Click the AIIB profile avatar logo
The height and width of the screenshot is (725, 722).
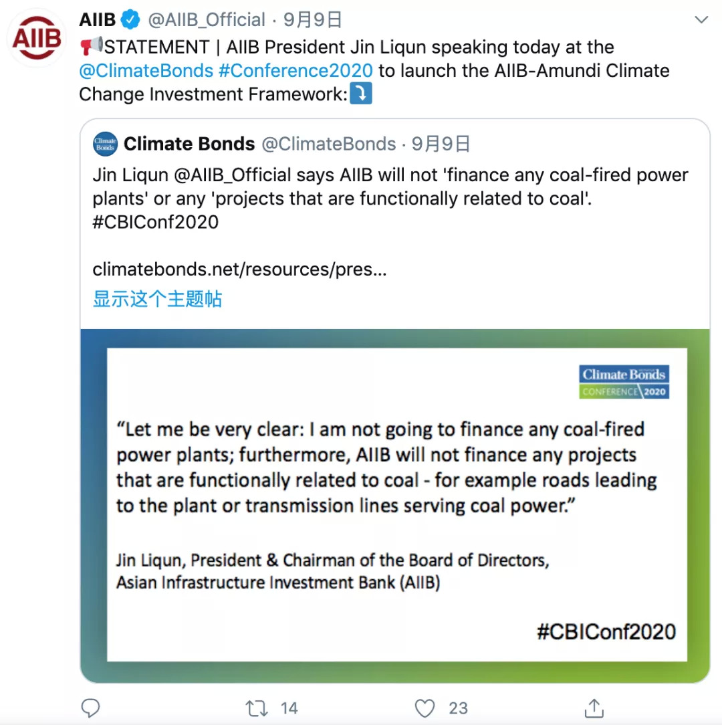(37, 38)
